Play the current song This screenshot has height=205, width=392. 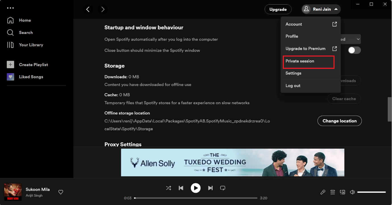tap(195, 188)
